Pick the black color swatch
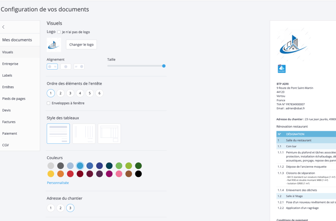 [x=138, y=174]
